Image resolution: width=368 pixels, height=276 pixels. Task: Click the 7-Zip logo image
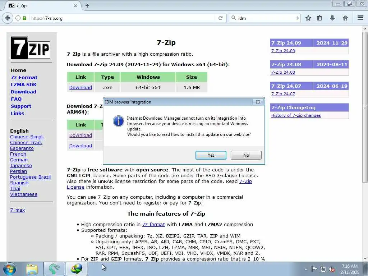click(x=31, y=48)
